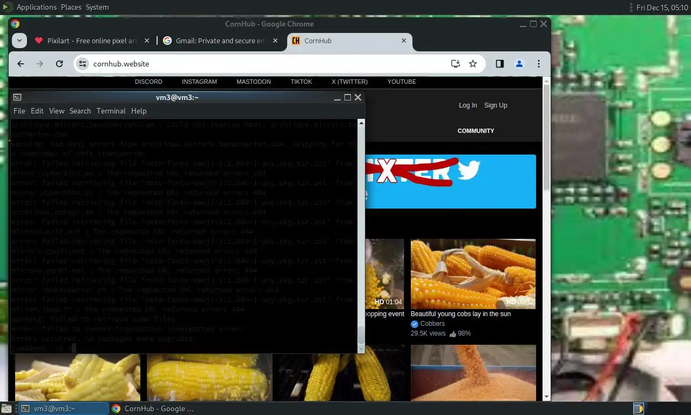Open the File menu in terminal
Screen dimensions: 691x415
(19, 111)
